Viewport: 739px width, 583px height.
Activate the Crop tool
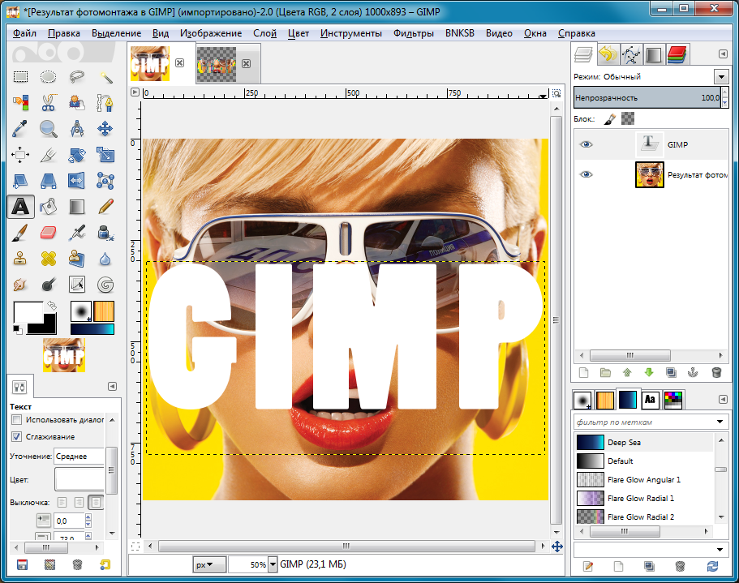(x=48, y=154)
